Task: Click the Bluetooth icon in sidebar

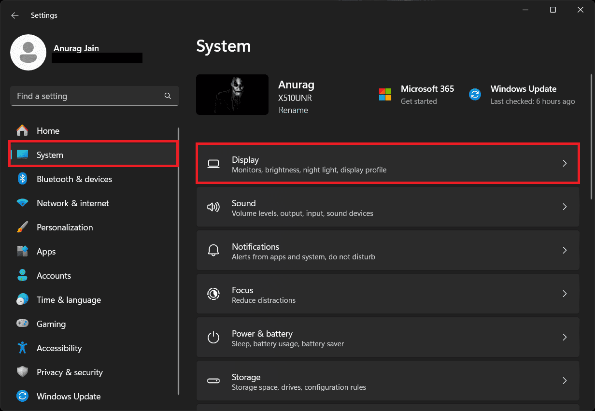Action: [x=22, y=179]
